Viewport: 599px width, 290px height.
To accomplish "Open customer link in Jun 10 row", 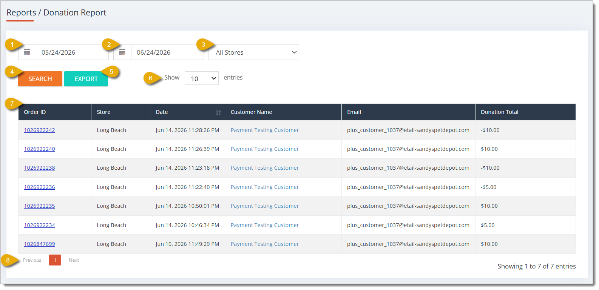I will tap(265, 244).
